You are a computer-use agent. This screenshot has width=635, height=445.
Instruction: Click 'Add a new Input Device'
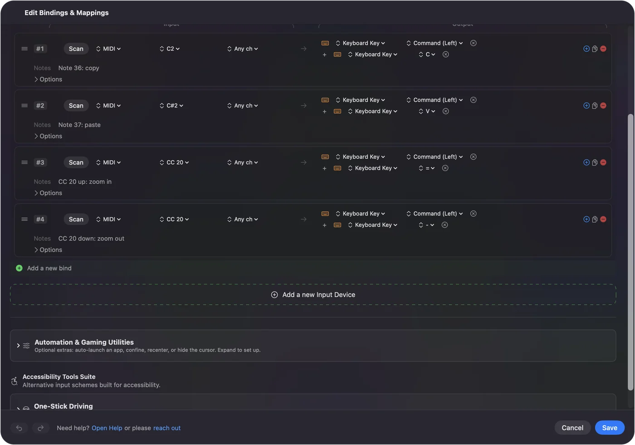point(313,295)
